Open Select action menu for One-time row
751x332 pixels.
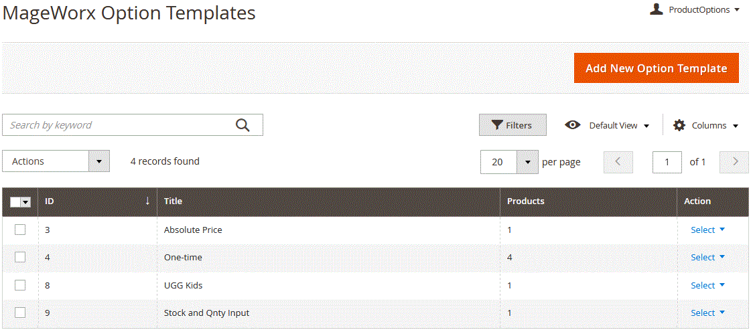click(x=708, y=258)
